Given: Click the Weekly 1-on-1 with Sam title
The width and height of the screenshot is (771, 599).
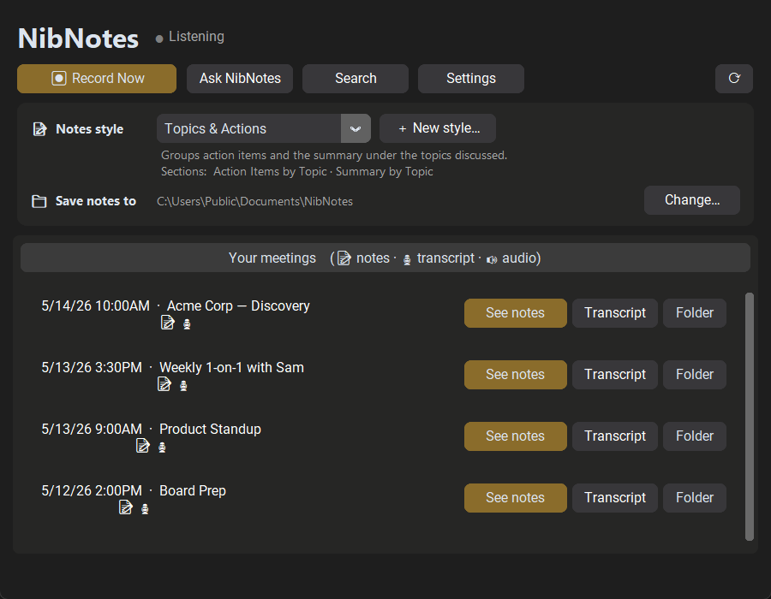Looking at the screenshot, I should tap(231, 367).
